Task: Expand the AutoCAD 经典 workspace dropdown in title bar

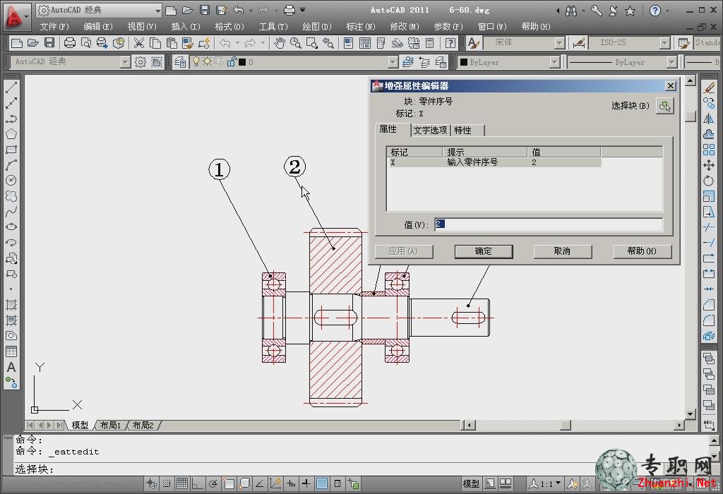Action: point(157,10)
